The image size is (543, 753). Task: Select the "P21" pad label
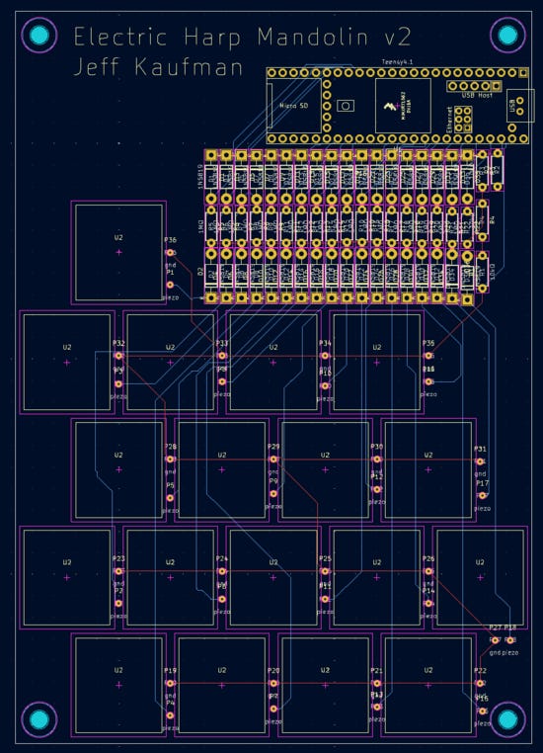[x=377, y=670]
